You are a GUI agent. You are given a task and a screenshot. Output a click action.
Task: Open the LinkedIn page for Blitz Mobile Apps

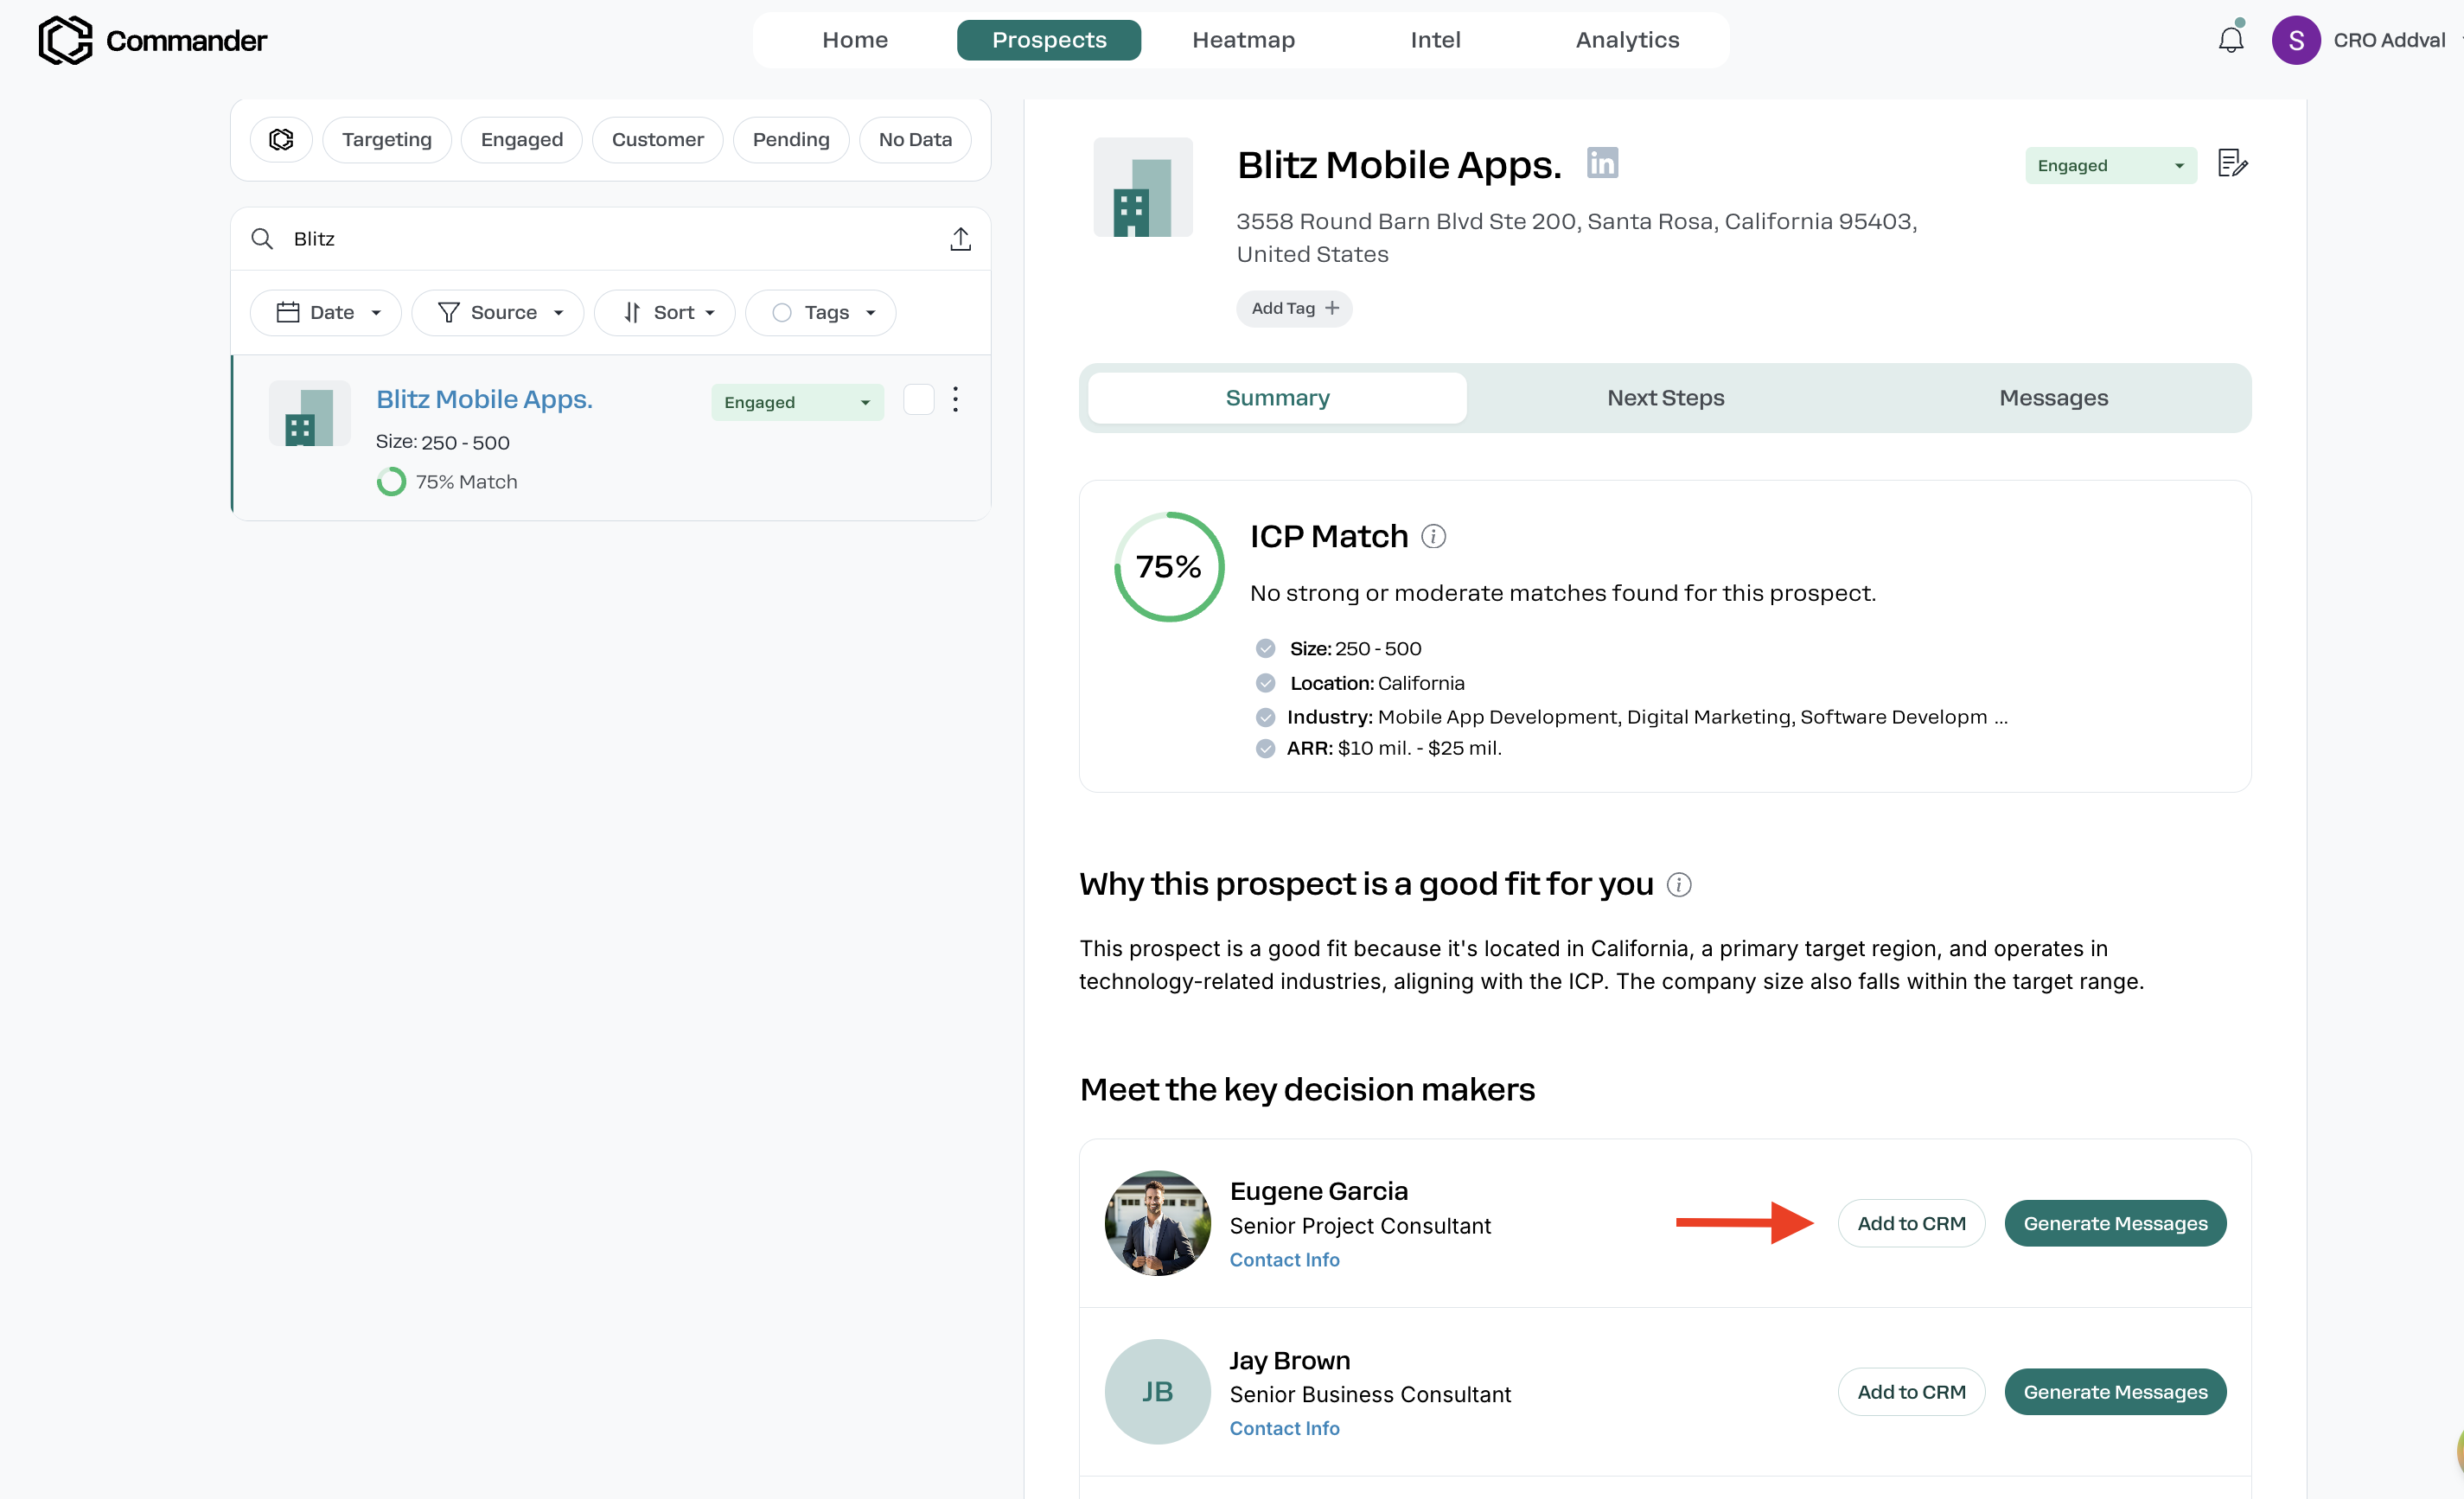click(x=1602, y=162)
